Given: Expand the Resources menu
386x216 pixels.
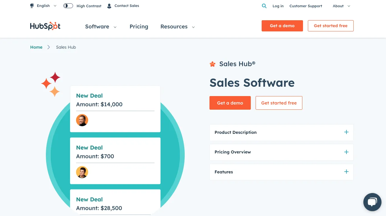Looking at the screenshot, I should [177, 27].
